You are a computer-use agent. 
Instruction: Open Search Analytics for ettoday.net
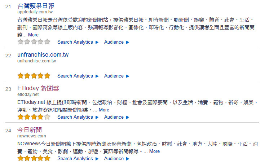[75, 117]
